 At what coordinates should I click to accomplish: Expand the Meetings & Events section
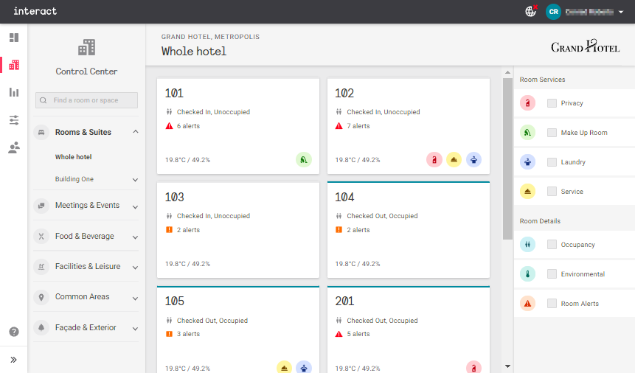pos(135,206)
